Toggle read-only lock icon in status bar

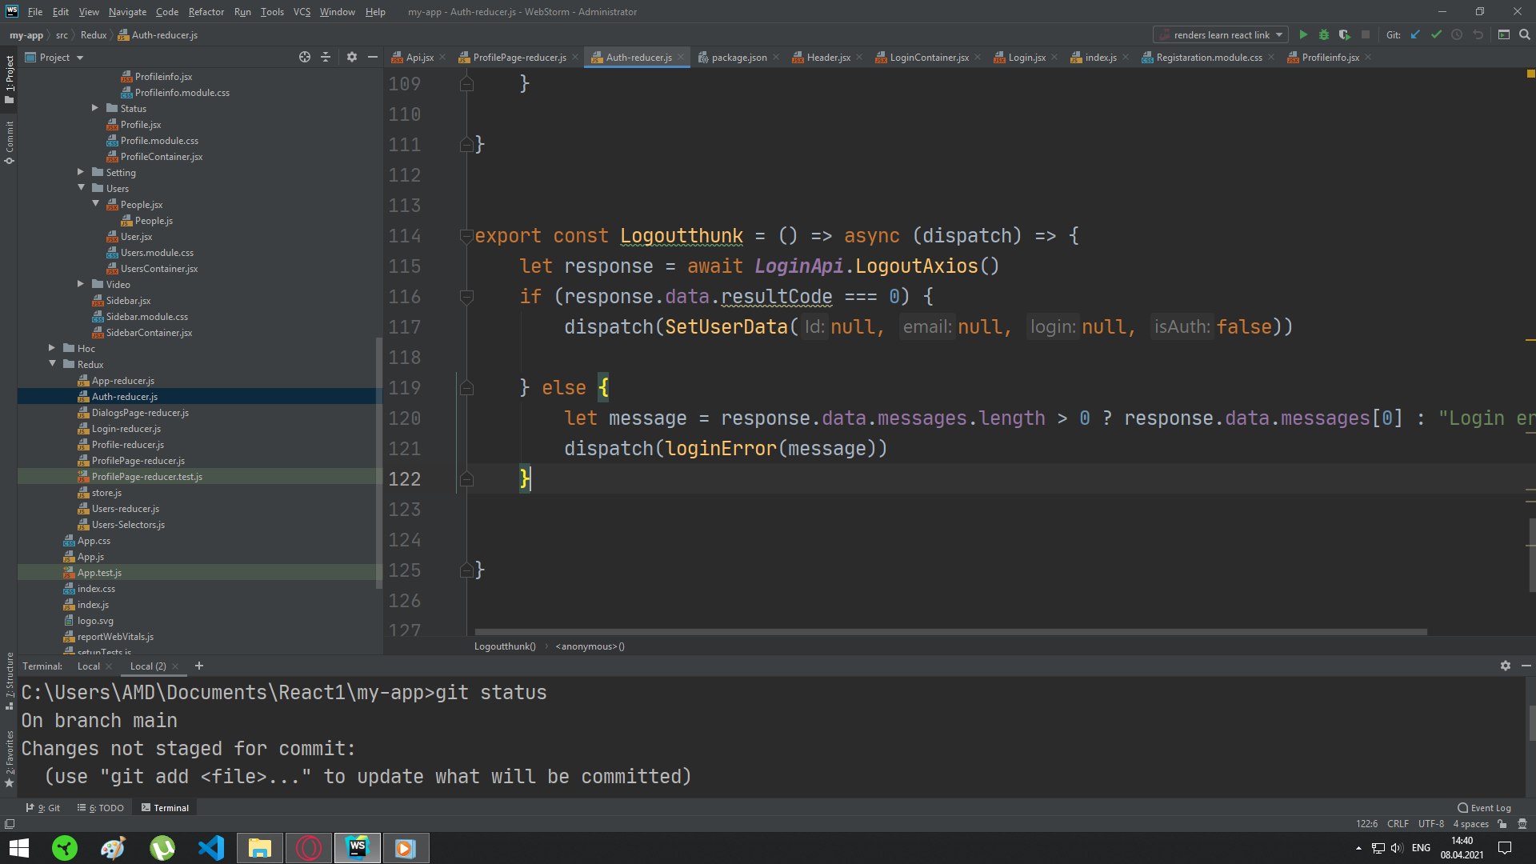[1502, 824]
